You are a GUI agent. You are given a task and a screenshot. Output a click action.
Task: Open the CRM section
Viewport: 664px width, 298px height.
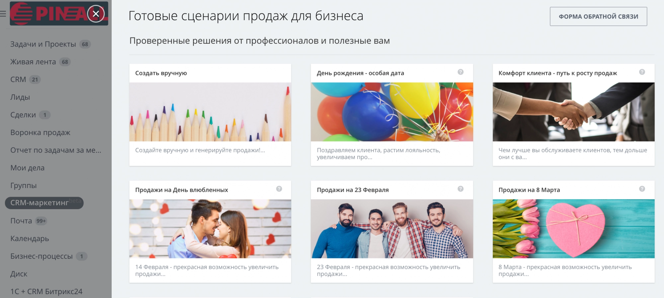[x=18, y=80]
